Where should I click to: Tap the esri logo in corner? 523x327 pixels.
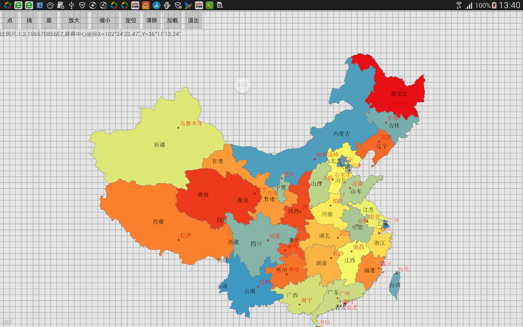[x=7, y=322]
